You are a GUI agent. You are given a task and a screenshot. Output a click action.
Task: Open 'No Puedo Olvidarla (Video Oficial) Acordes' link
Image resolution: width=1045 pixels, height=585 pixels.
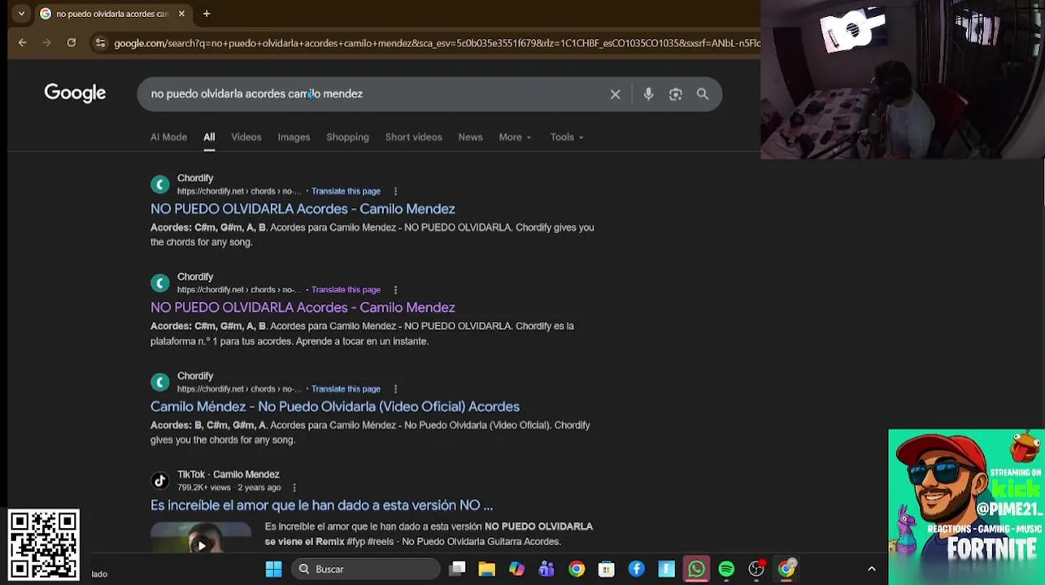point(335,406)
